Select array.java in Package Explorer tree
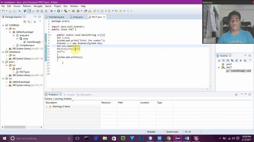 [x=24, y=35]
